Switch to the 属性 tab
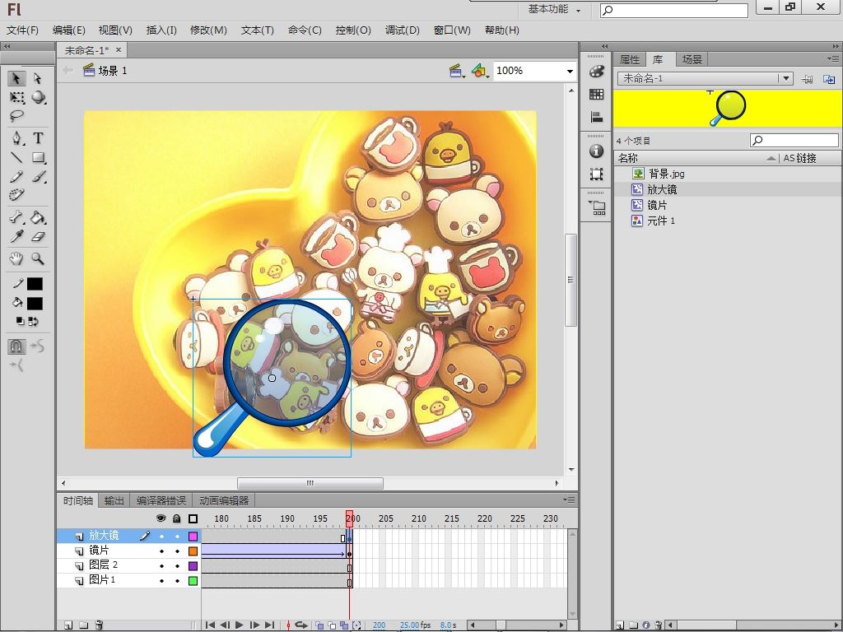This screenshot has width=843, height=632. (x=630, y=59)
